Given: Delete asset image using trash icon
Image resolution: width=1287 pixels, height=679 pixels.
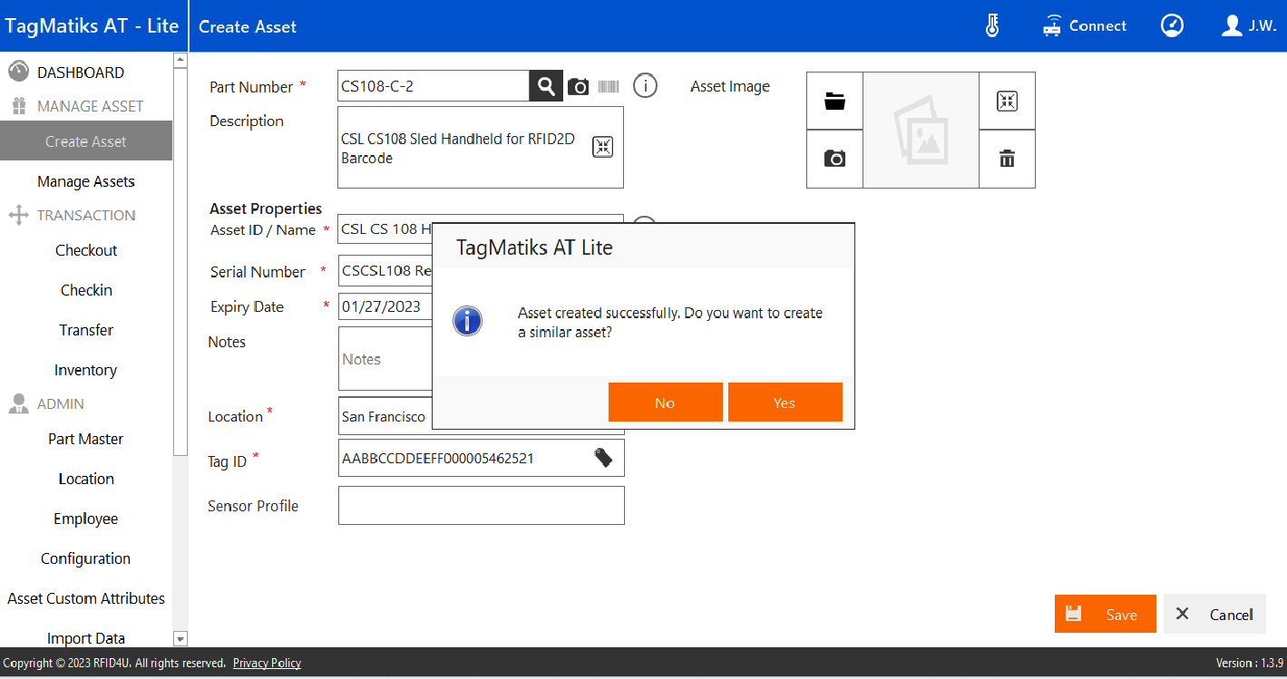Looking at the screenshot, I should [1007, 159].
